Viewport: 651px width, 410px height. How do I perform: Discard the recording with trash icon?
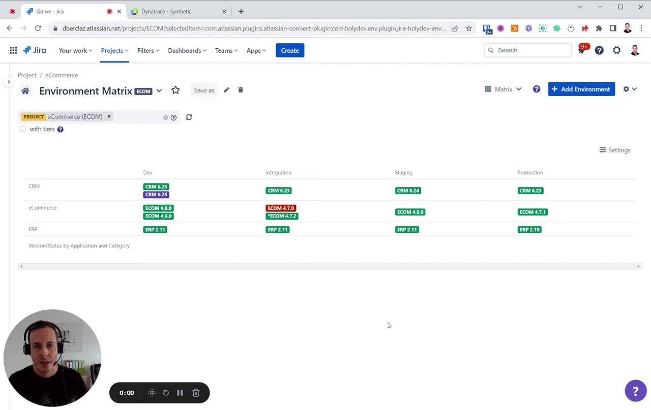(196, 393)
